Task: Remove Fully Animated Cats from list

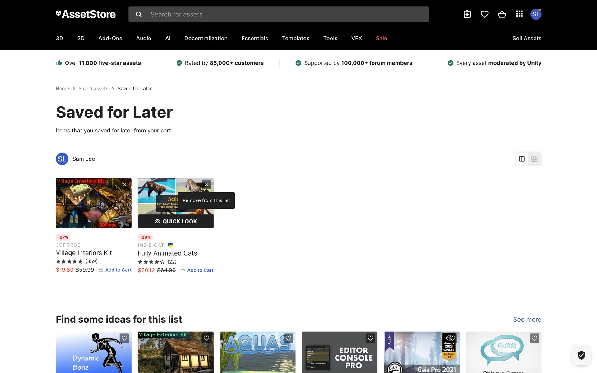Action: (x=206, y=184)
